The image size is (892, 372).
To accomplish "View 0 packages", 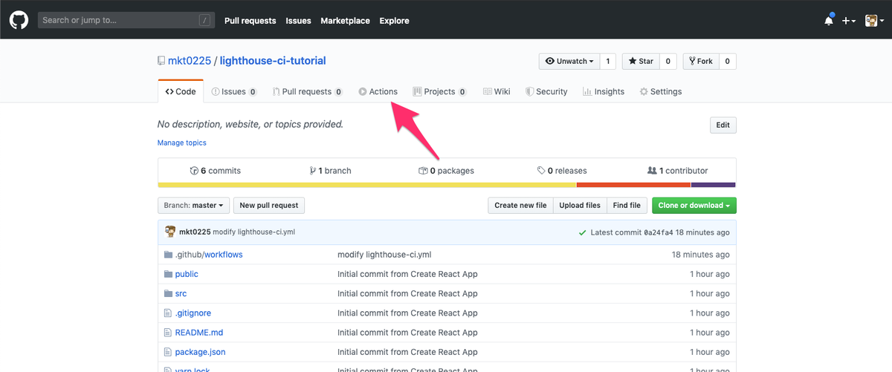I will tap(446, 171).
